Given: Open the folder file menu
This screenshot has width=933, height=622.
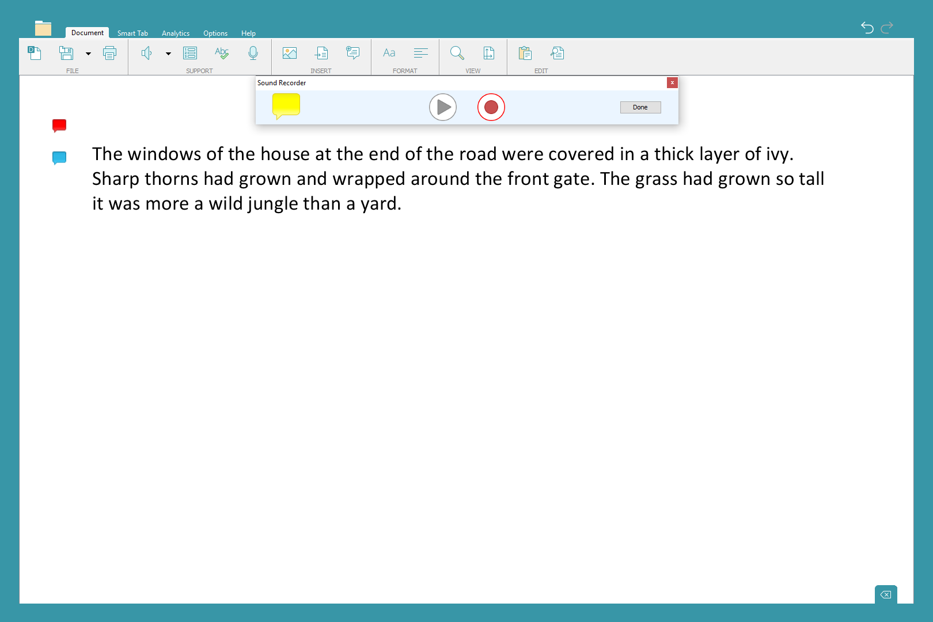Looking at the screenshot, I should (x=43, y=28).
